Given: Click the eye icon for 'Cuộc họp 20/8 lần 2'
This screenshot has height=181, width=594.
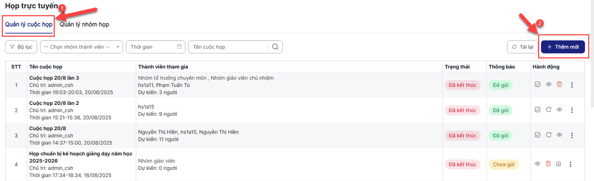Looking at the screenshot, I should (x=559, y=110).
